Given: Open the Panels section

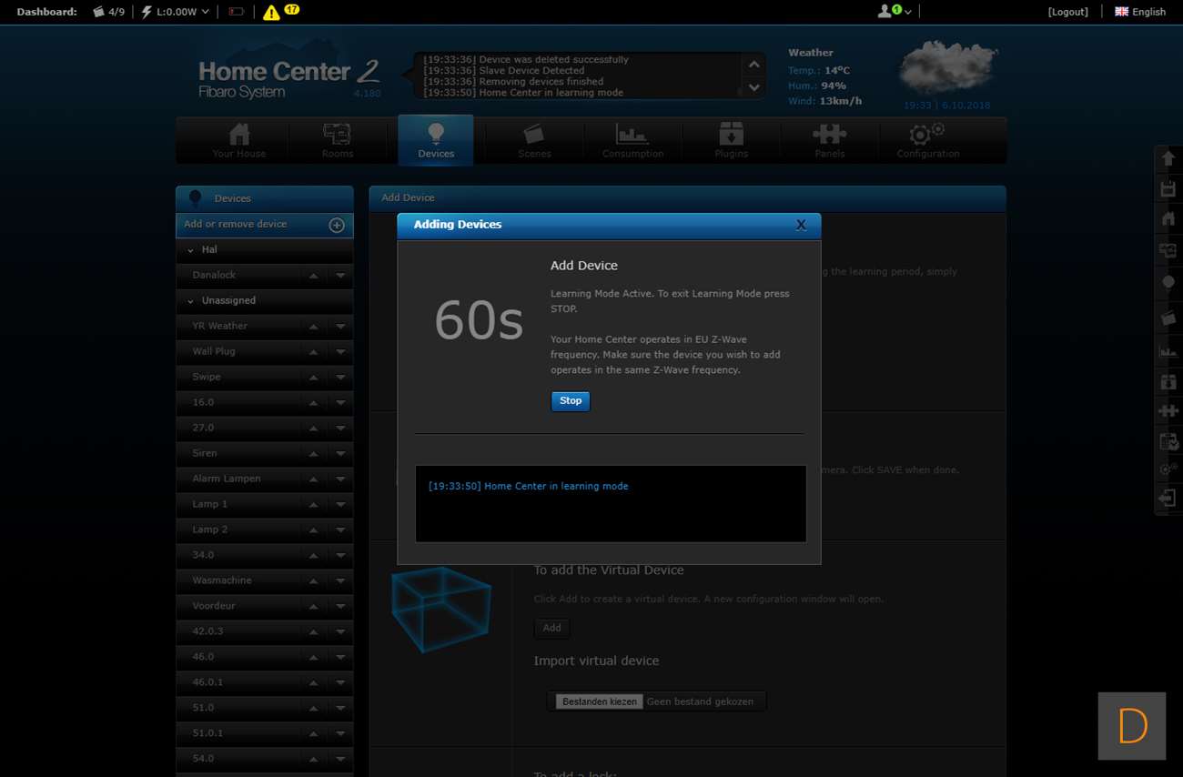Looking at the screenshot, I should (x=829, y=140).
